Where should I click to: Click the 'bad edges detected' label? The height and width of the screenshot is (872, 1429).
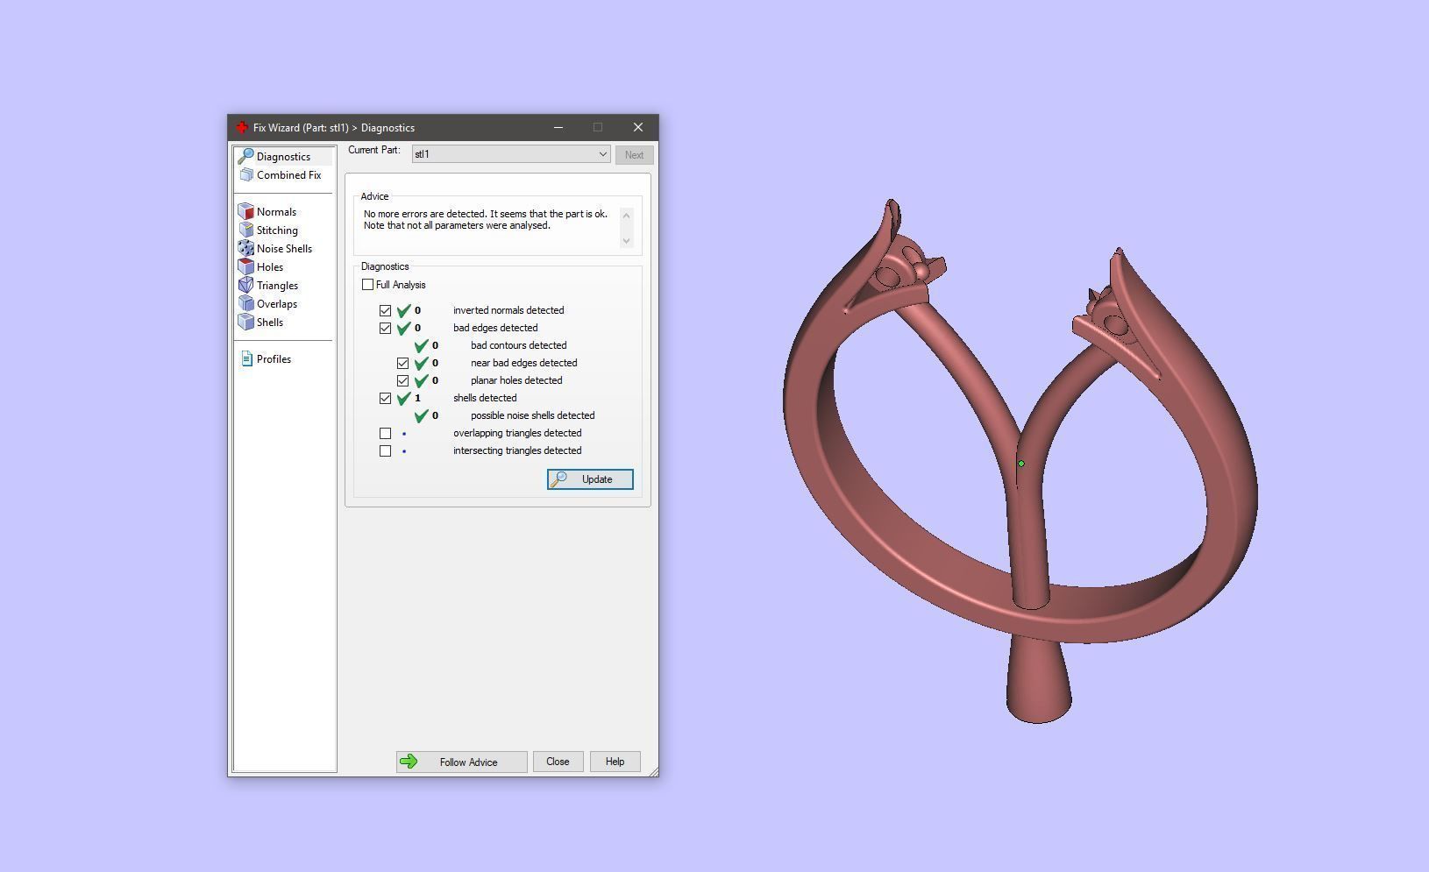click(x=495, y=328)
